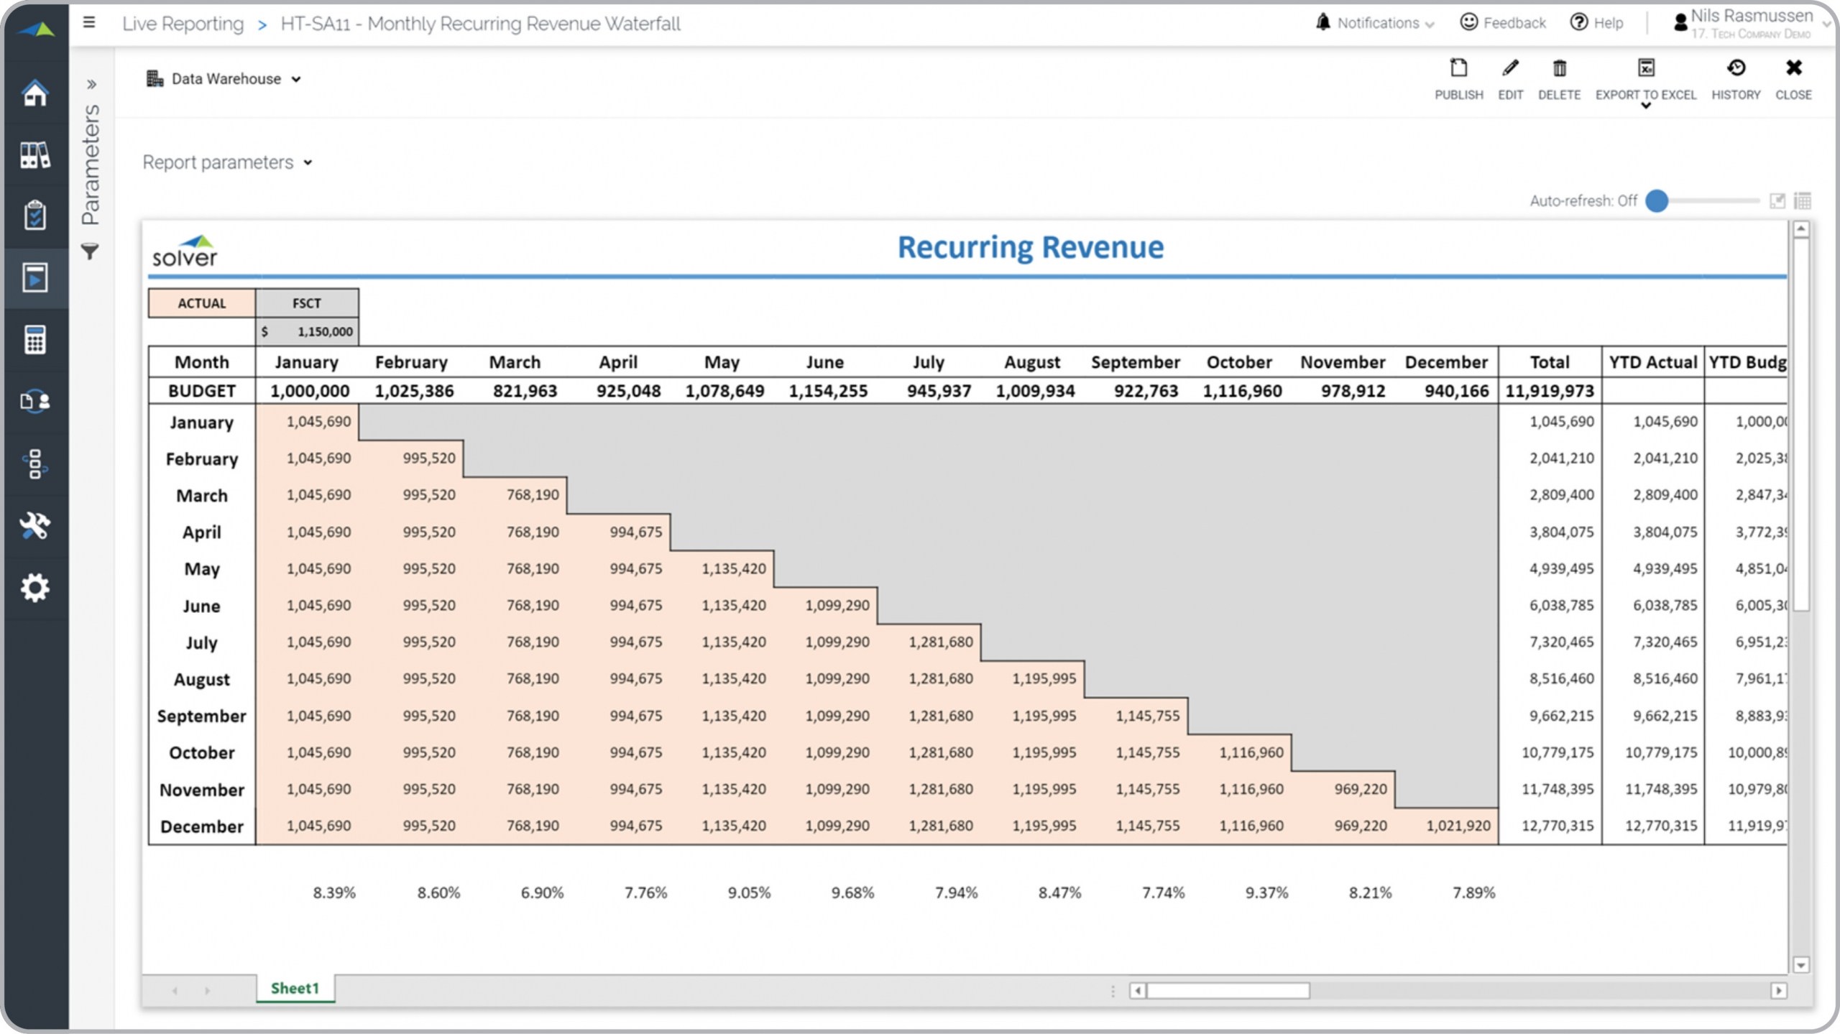Select the Sheet1 tab

pyautogui.click(x=295, y=988)
